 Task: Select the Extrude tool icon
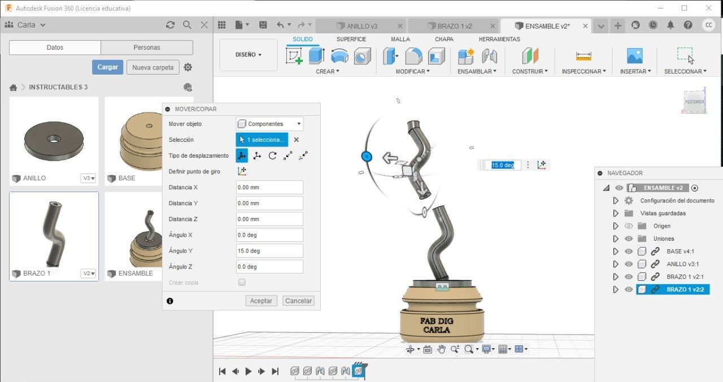click(x=316, y=56)
